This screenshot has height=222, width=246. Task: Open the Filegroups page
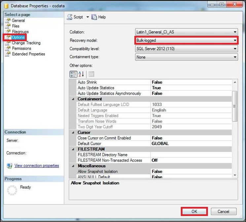20,32
